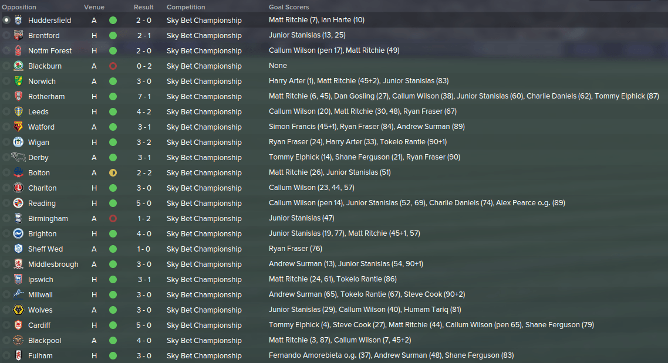Viewport: 668px width, 363px height.
Task: Sort by the Competition column header
Action: [185, 7]
